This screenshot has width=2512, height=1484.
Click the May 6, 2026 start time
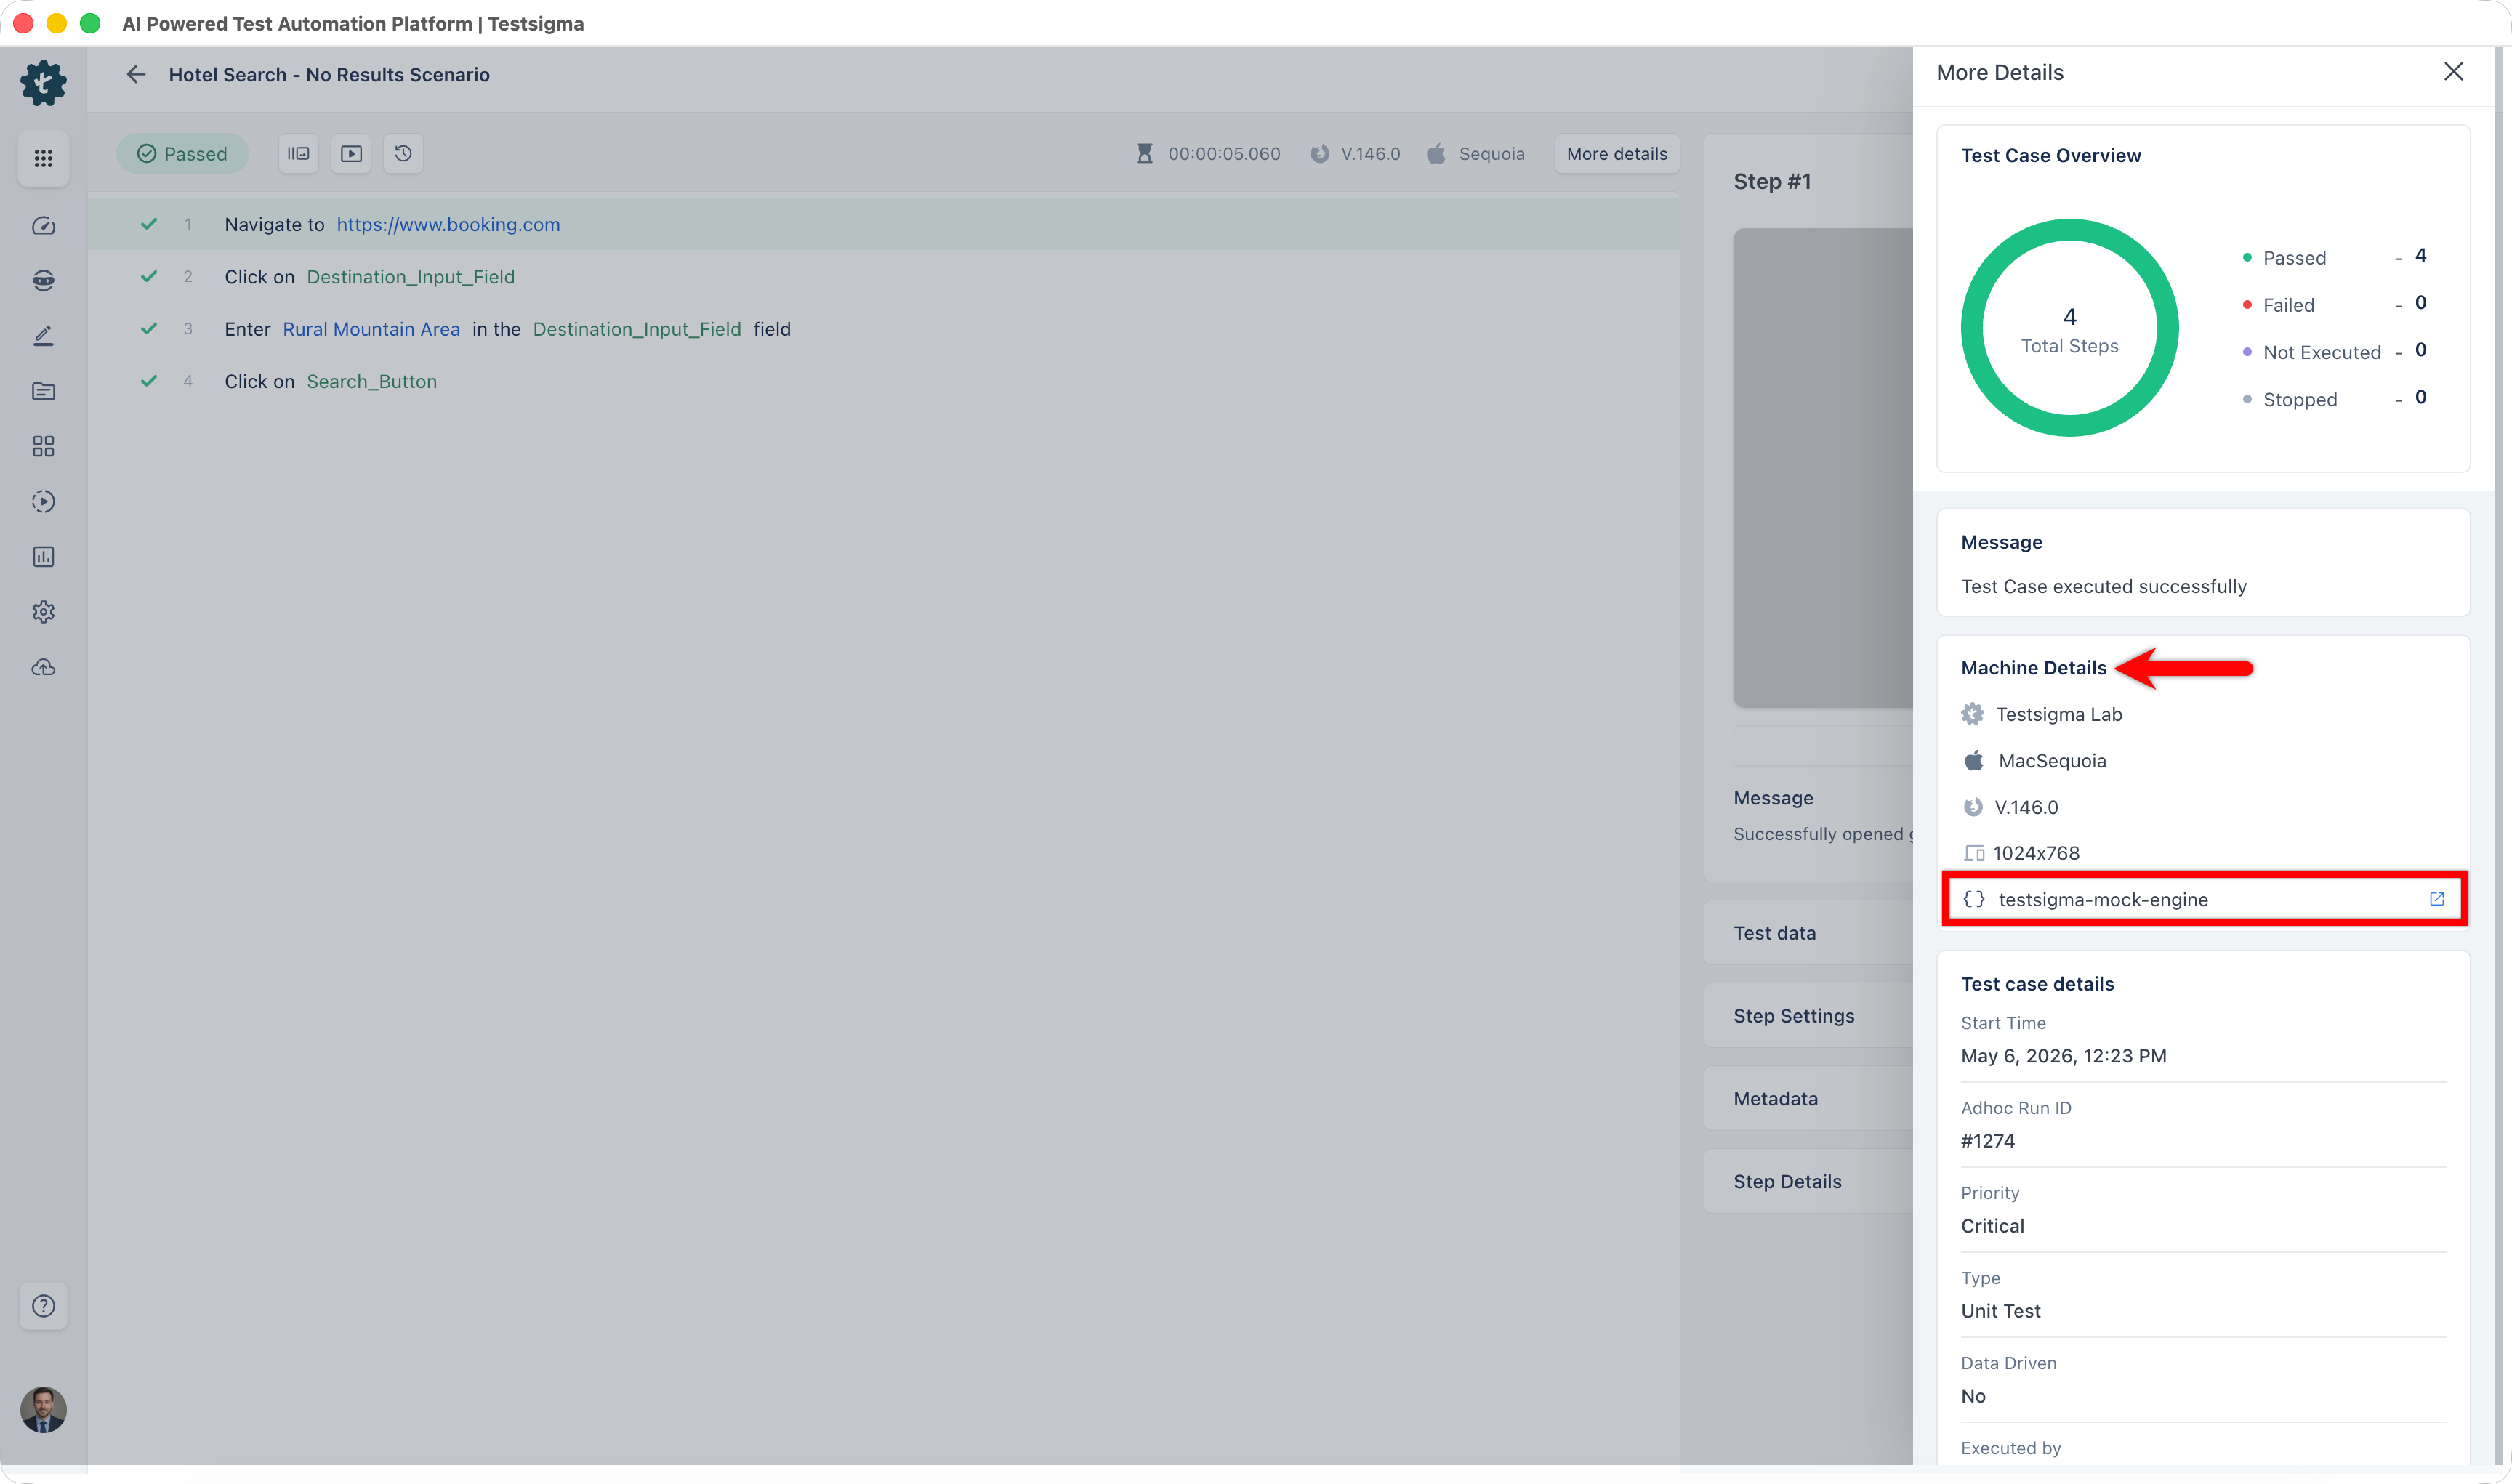pyautogui.click(x=2064, y=1056)
